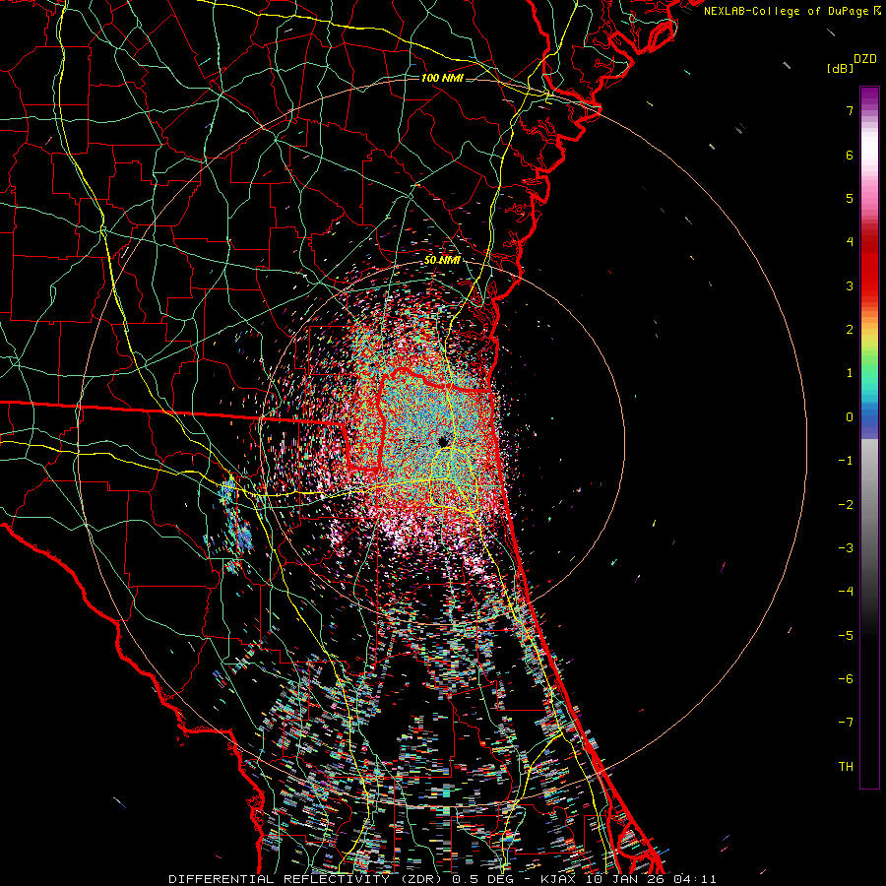The height and width of the screenshot is (886, 886).
Task: Click the 50 NMI range ring label
Action: point(442,261)
